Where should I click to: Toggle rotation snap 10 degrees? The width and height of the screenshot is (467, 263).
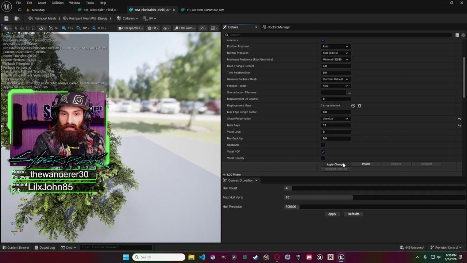point(83,28)
